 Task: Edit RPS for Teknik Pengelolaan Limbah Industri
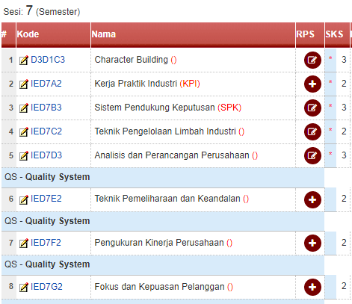312,131
